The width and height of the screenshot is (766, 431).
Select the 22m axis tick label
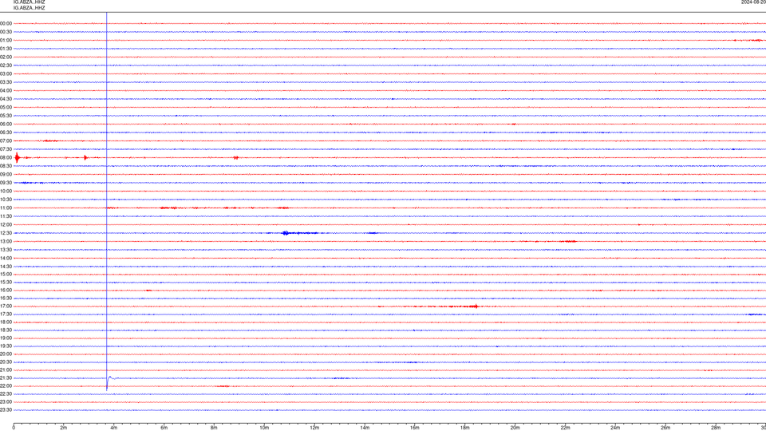tap(565, 428)
